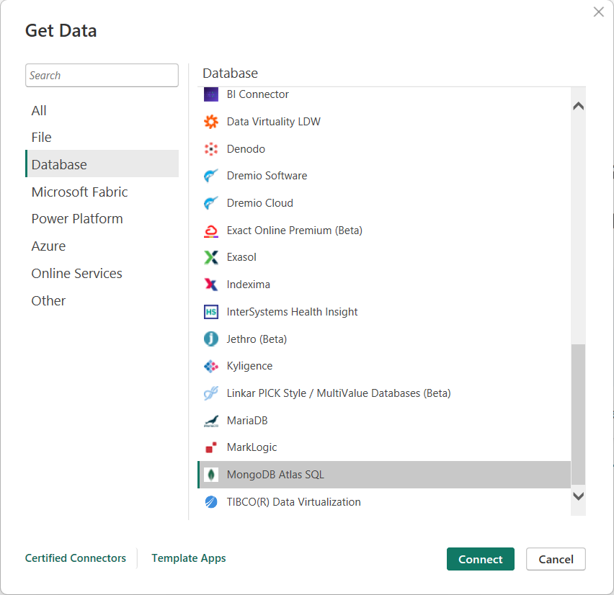Select the Dremio Cloud connector icon

pyautogui.click(x=210, y=202)
